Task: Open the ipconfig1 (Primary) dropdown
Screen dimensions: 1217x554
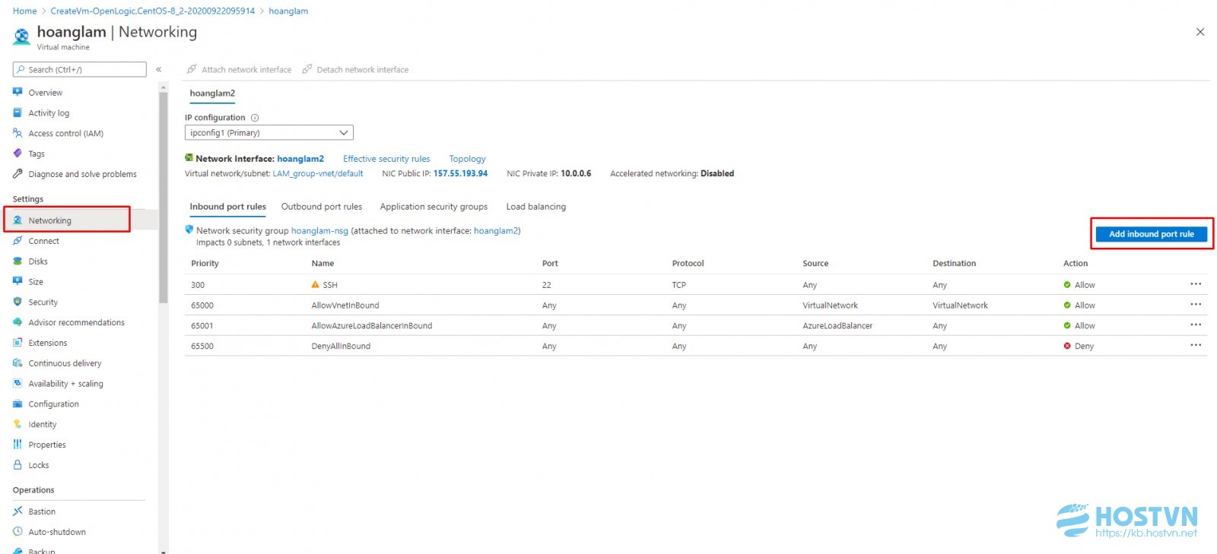Action: pyautogui.click(x=269, y=133)
